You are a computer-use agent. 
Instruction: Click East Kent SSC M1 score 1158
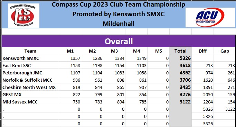pos(70,65)
